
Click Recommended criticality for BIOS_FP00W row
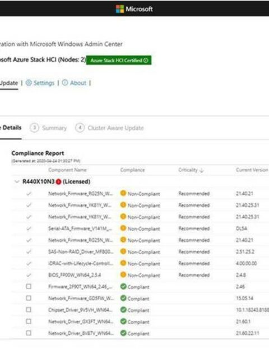[x=194, y=275]
